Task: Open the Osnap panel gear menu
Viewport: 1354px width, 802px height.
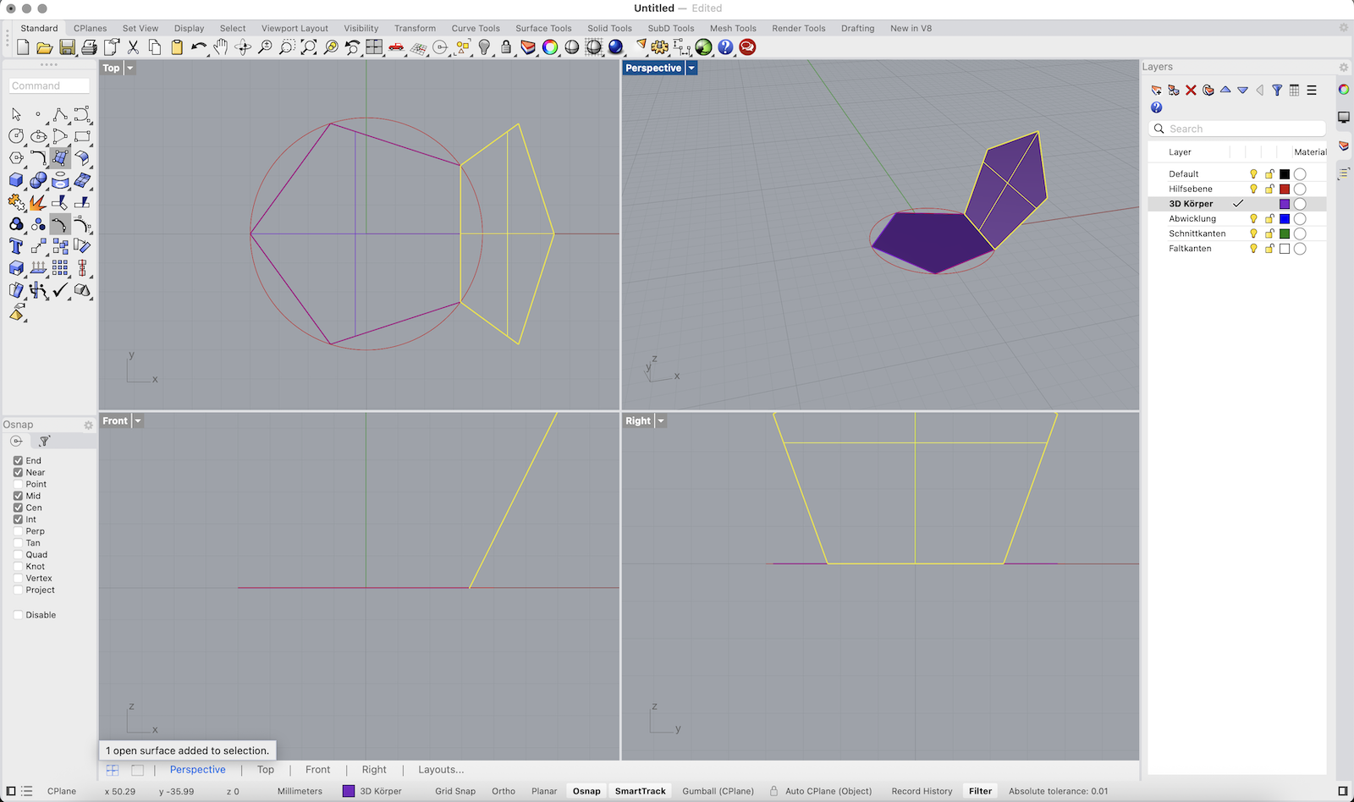Action: click(x=88, y=426)
